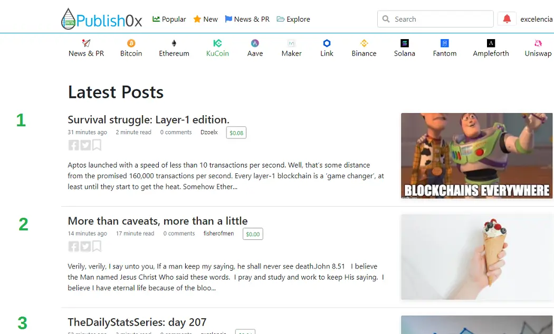Click the News & PR flag icon
The image size is (554, 334).
228,19
